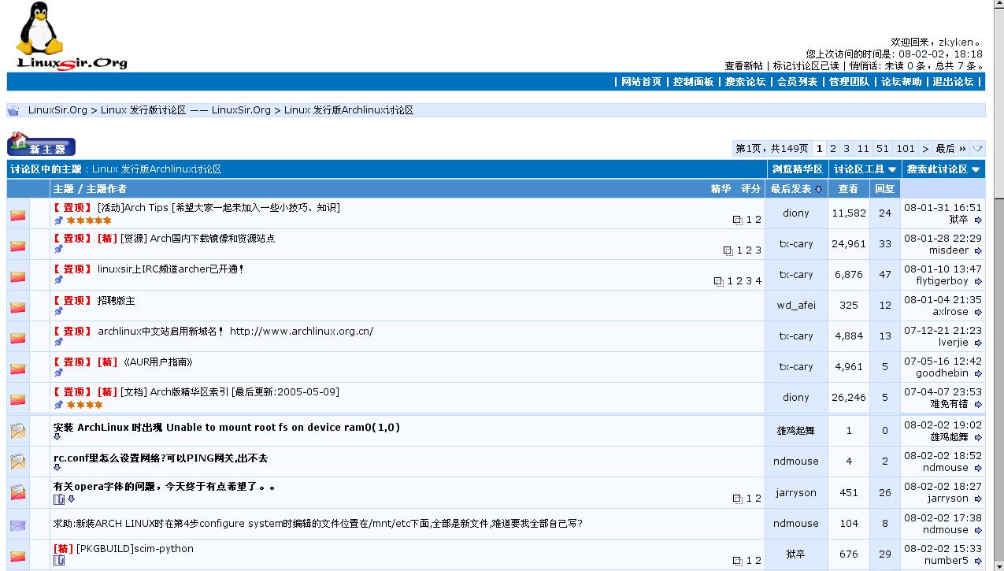The height and width of the screenshot is (571, 1004).
Task: Click the 新主题 new thread button
Action: pyautogui.click(x=42, y=146)
